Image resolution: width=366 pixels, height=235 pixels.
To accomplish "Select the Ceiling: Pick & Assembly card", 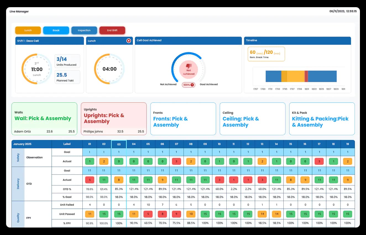I will tap(252, 119).
